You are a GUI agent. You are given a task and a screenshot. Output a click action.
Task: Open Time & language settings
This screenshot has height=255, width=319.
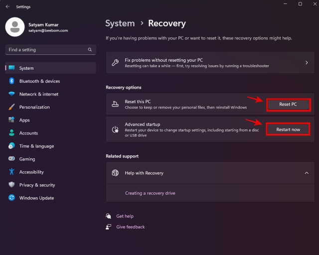(50, 146)
